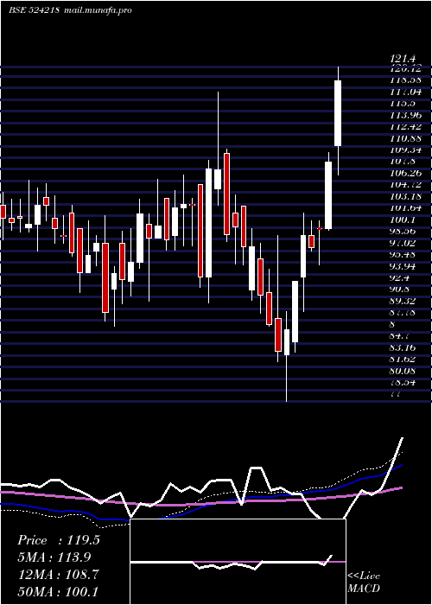Click the latest tall white candlestick body
432x605 pixels.
338,113
